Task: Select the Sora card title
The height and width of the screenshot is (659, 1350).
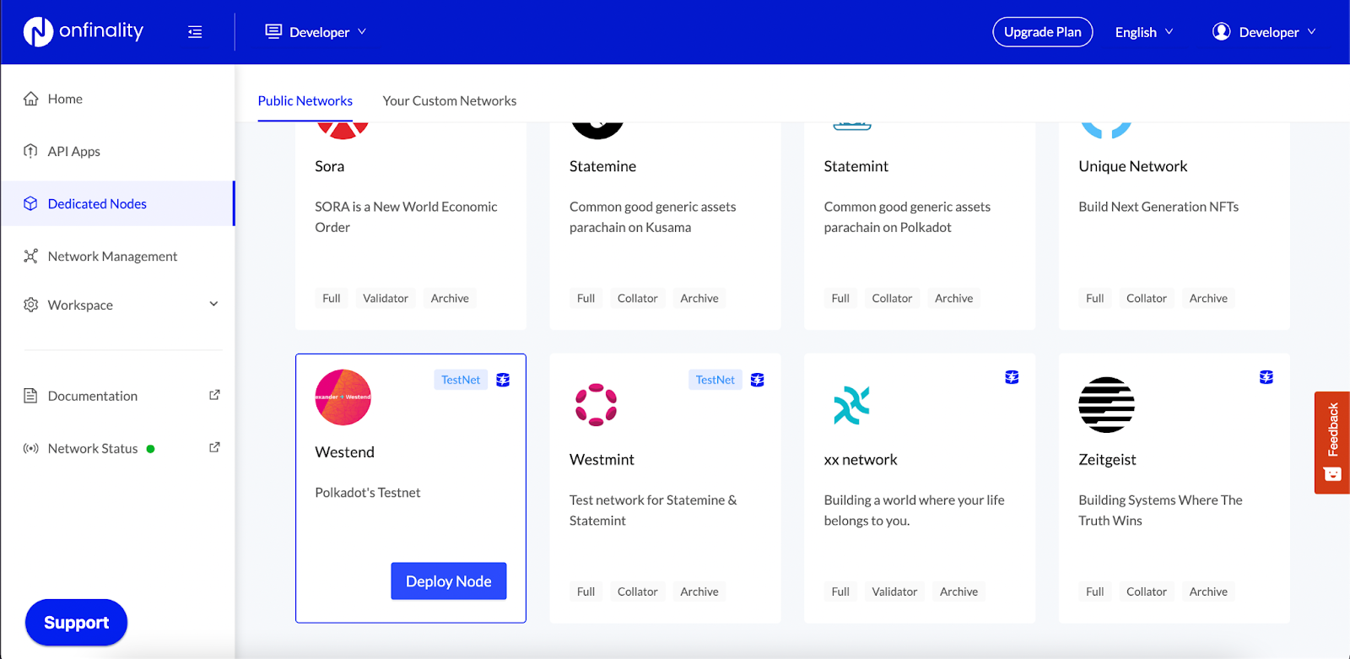Action: 330,166
